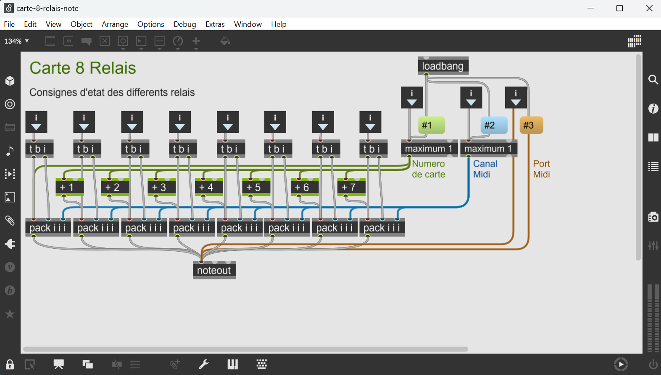This screenshot has width=661, height=375.
Task: Select the green #1 argument box
Action: click(x=432, y=125)
